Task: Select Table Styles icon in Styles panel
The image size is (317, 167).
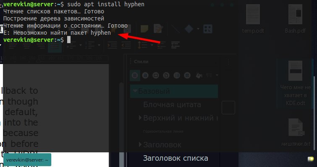Action: tap(187, 75)
